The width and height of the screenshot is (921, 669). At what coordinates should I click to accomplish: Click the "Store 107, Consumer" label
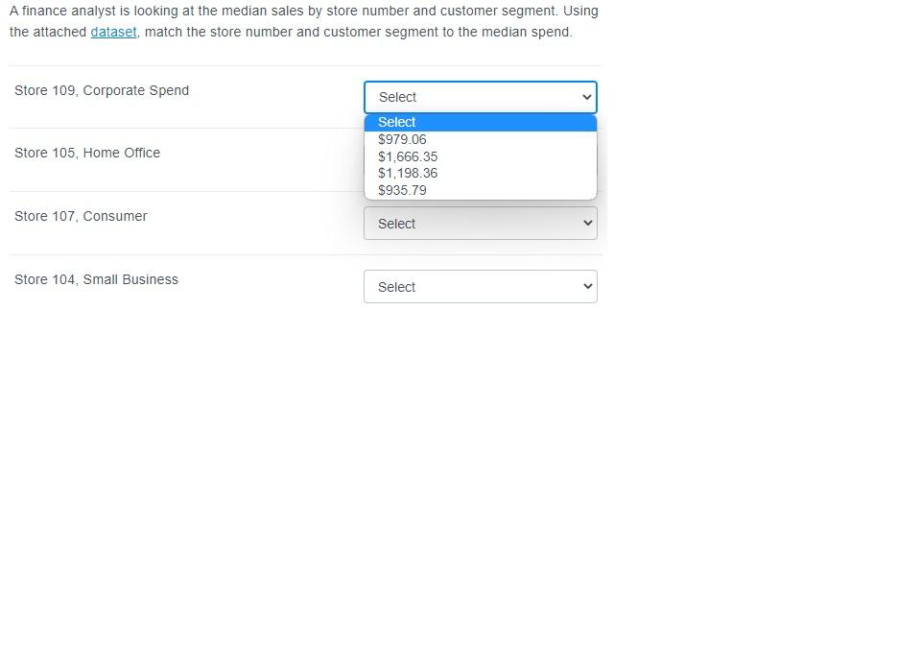pos(81,216)
